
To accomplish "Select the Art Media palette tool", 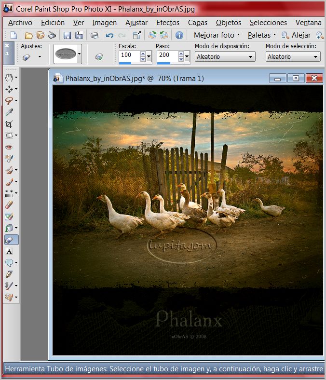I will tap(9, 297).
